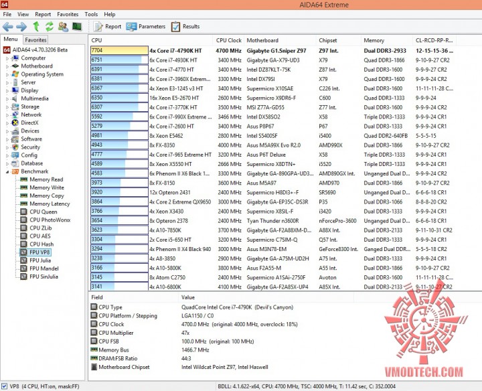Expand the Network tree node
The width and height of the screenshot is (482, 391).
[x=7, y=114]
